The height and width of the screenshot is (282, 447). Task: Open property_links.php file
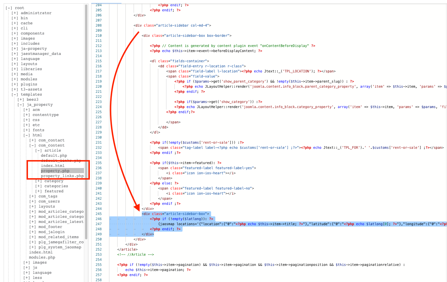[62, 176]
